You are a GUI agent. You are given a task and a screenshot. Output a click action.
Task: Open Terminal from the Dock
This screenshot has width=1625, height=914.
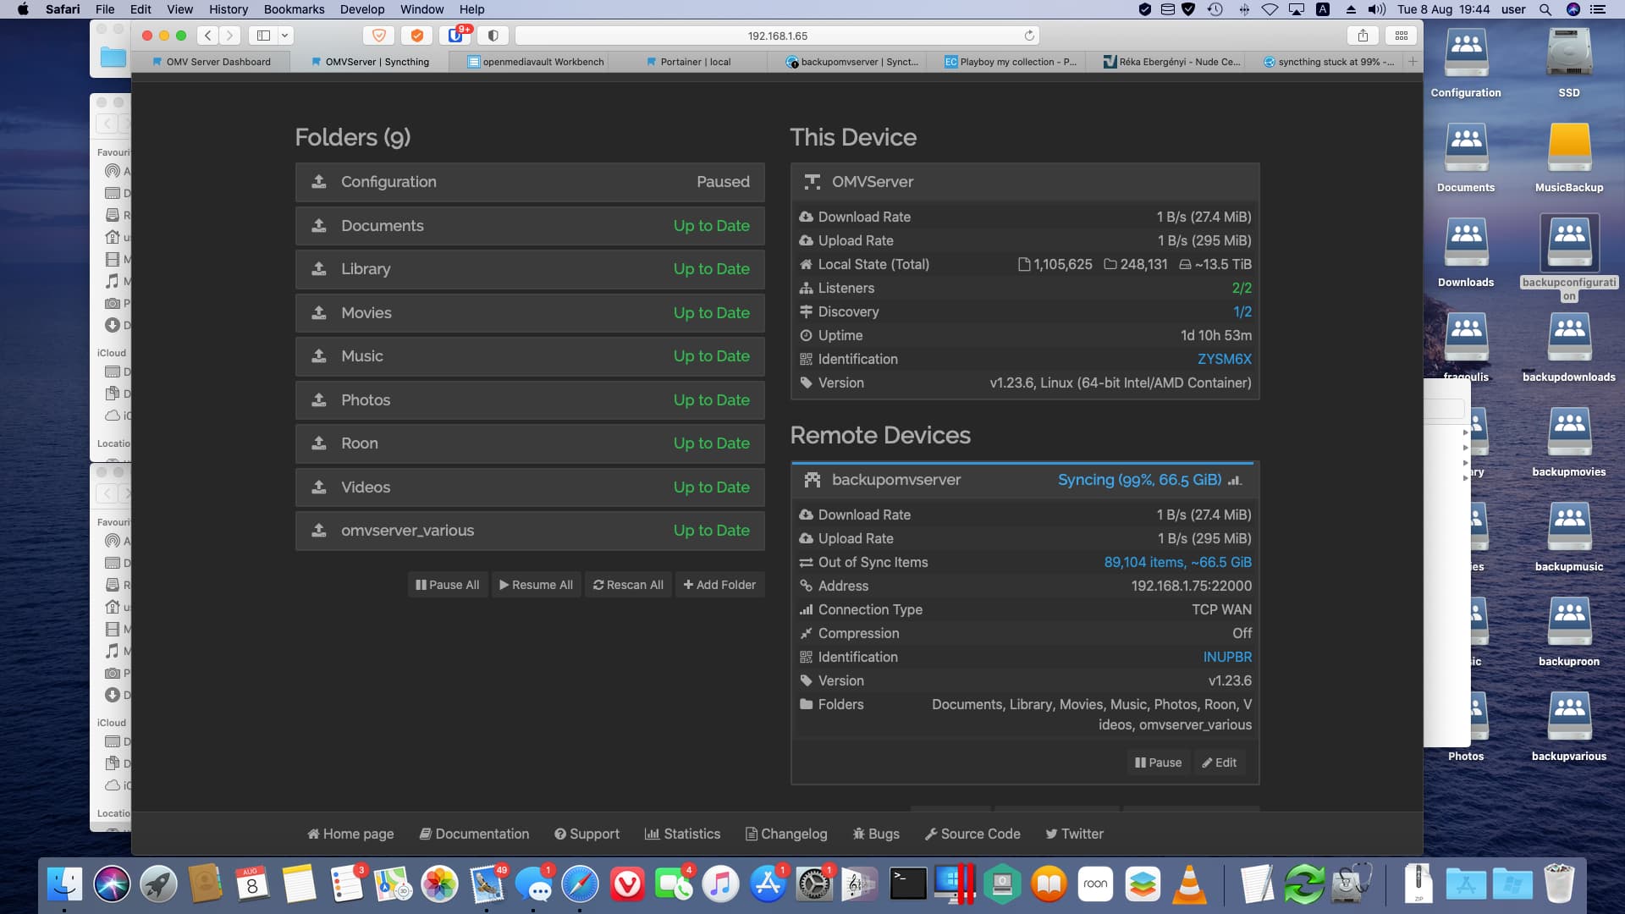click(x=908, y=884)
